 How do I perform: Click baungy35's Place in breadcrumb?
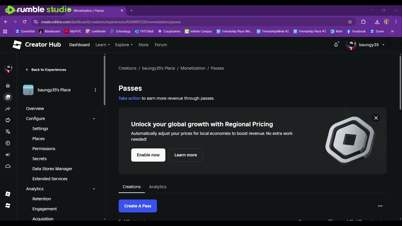[158, 68]
